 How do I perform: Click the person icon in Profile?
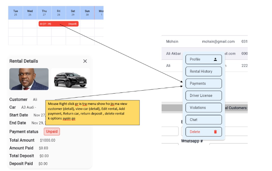point(215,59)
